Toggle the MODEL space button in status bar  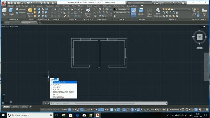coord(64,110)
